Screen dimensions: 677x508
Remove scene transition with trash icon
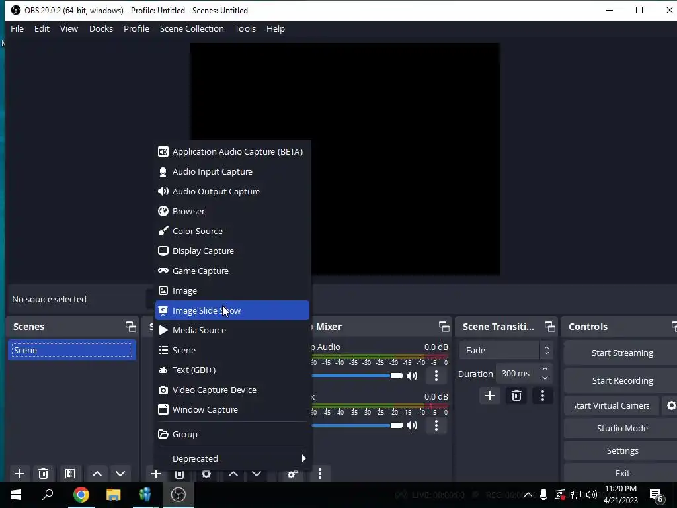point(516,396)
